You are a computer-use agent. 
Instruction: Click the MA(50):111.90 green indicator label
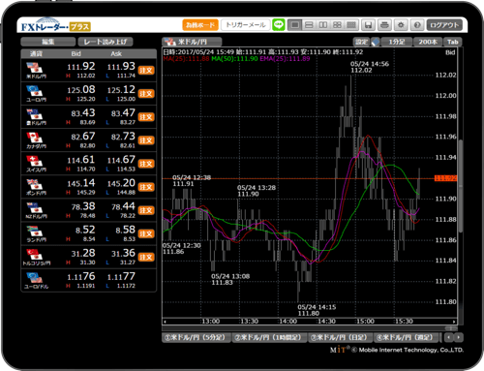coord(234,59)
